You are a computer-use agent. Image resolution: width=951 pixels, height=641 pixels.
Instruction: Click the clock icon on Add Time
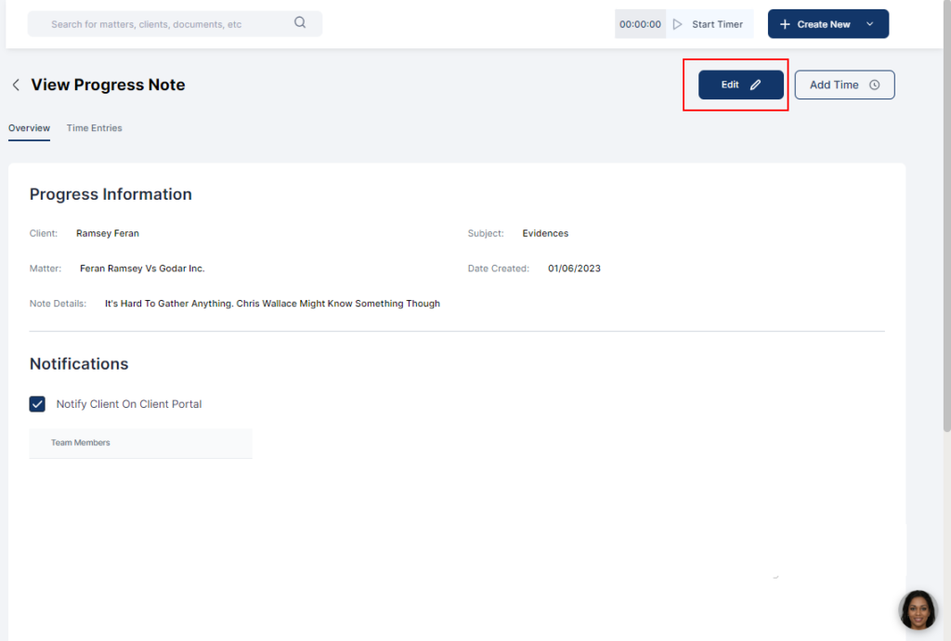click(x=874, y=85)
